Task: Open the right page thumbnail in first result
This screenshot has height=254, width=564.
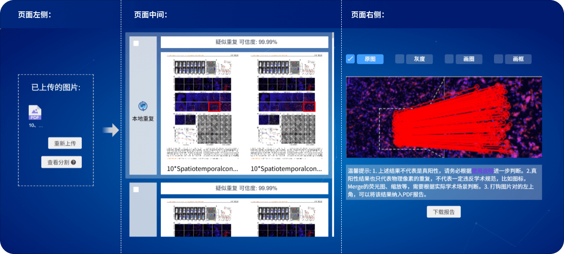Action: pos(286,107)
